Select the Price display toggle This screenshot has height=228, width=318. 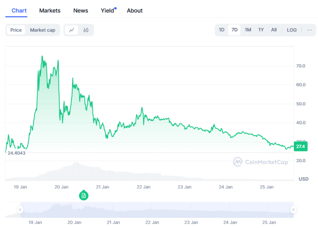pos(16,30)
